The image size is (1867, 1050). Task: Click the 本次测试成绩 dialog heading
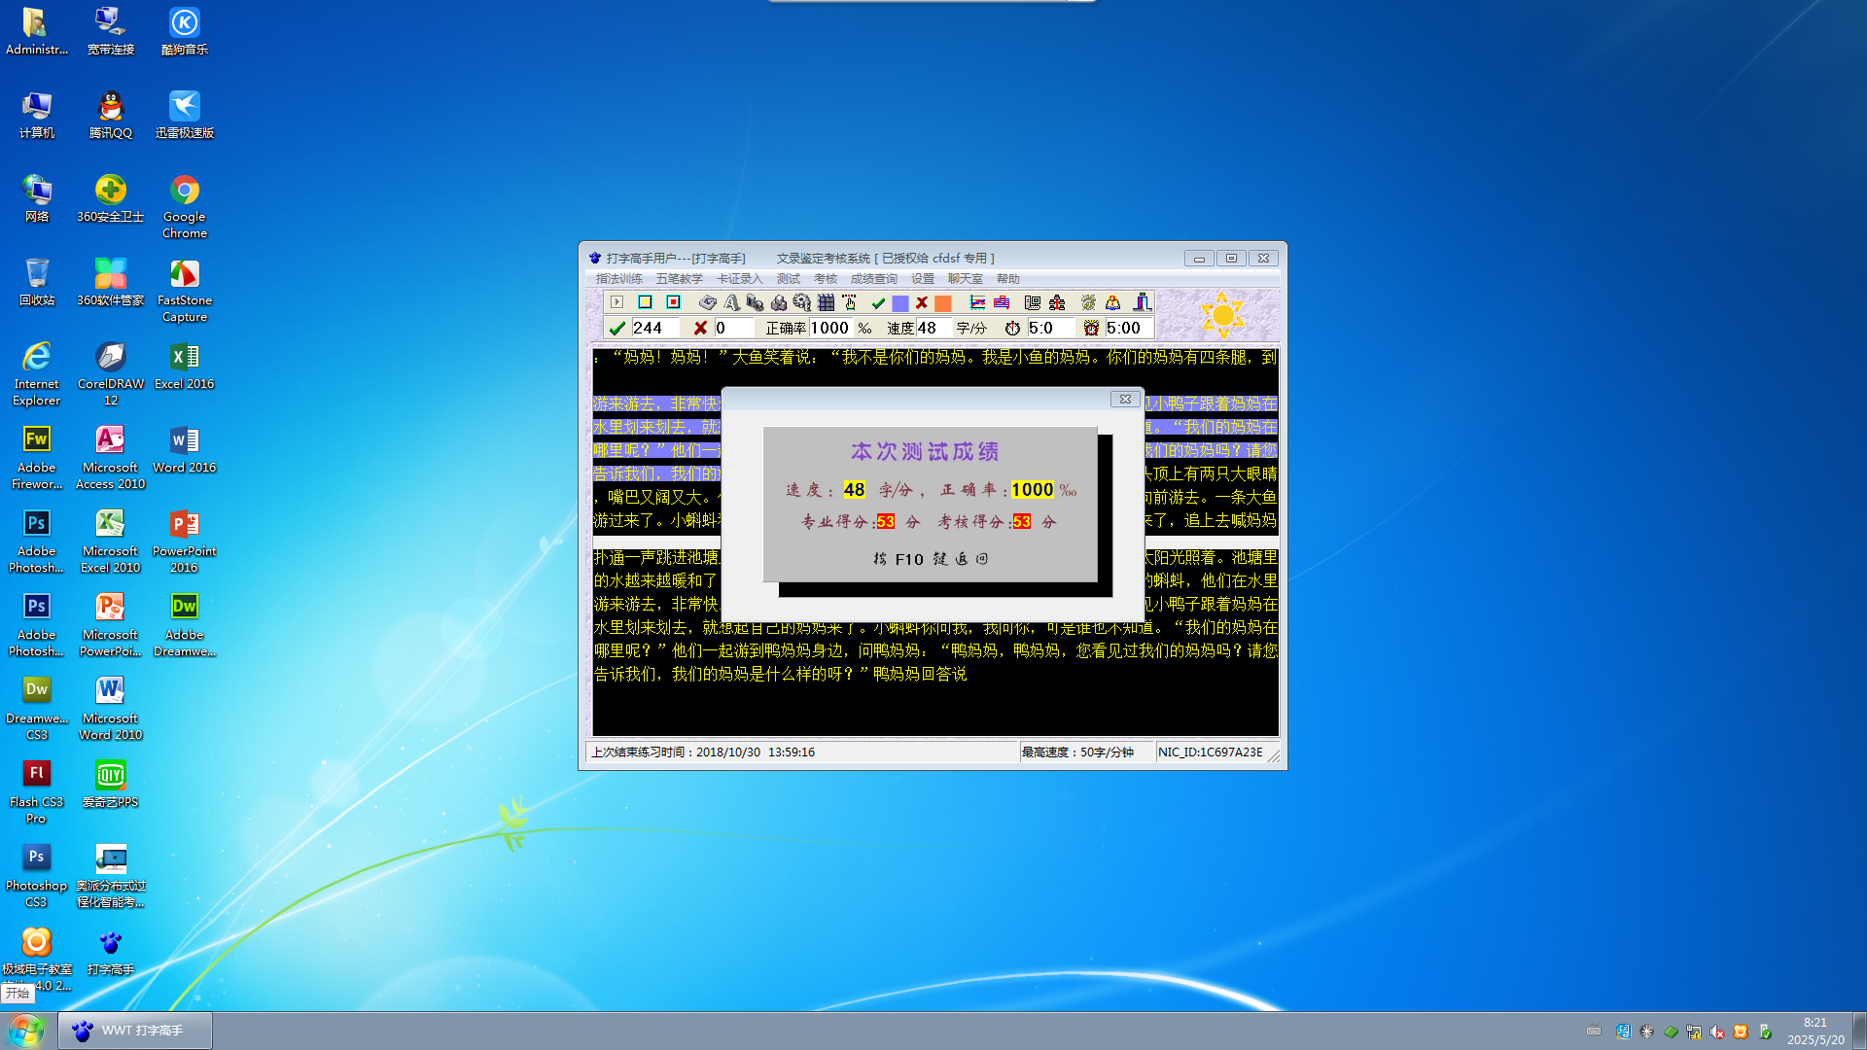pos(925,451)
